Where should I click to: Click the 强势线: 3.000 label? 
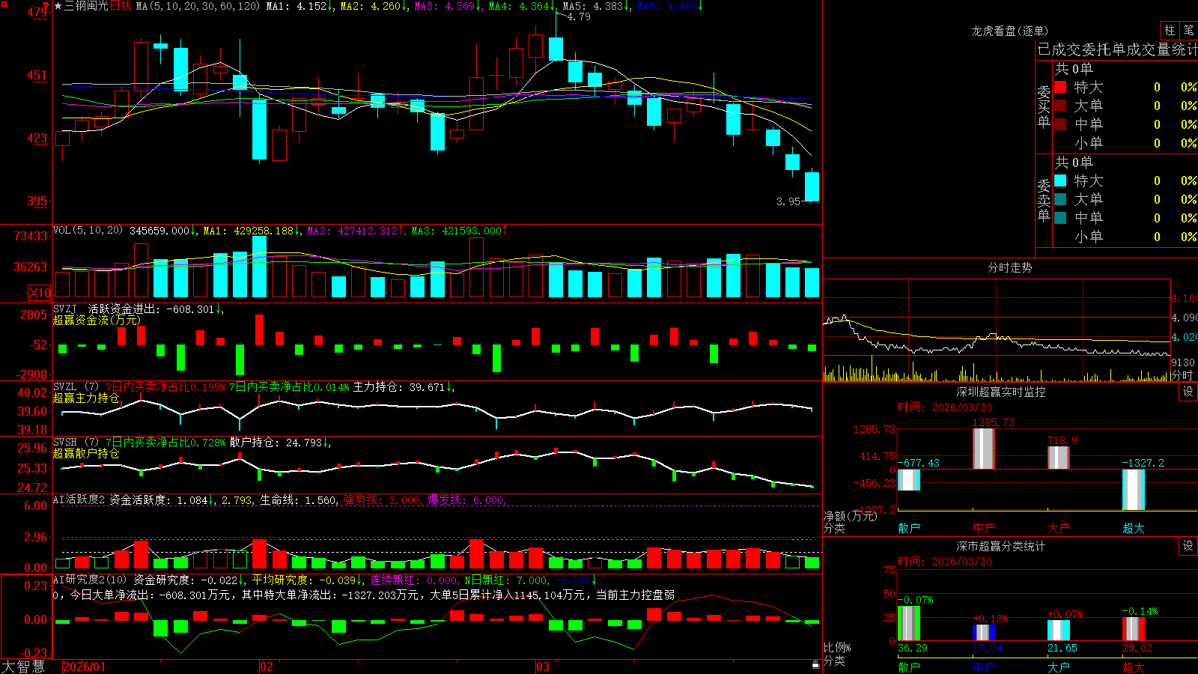(x=383, y=500)
